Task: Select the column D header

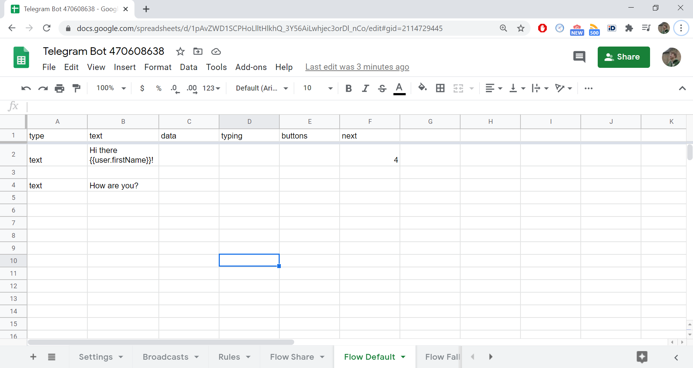Action: point(249,122)
